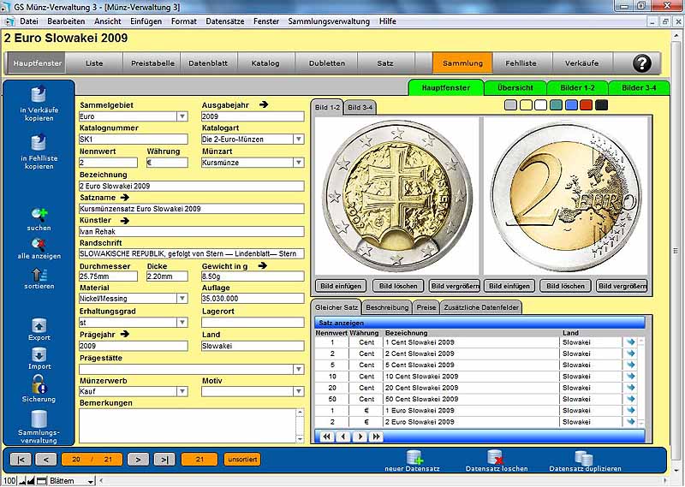Click the blue arrow on the 50 Cent Slowakei row

pos(630,399)
